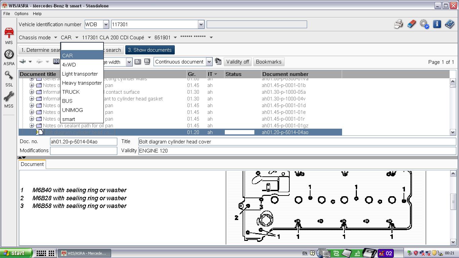
Task: Select TRUCK from chassis dropdown list
Action: click(x=71, y=92)
